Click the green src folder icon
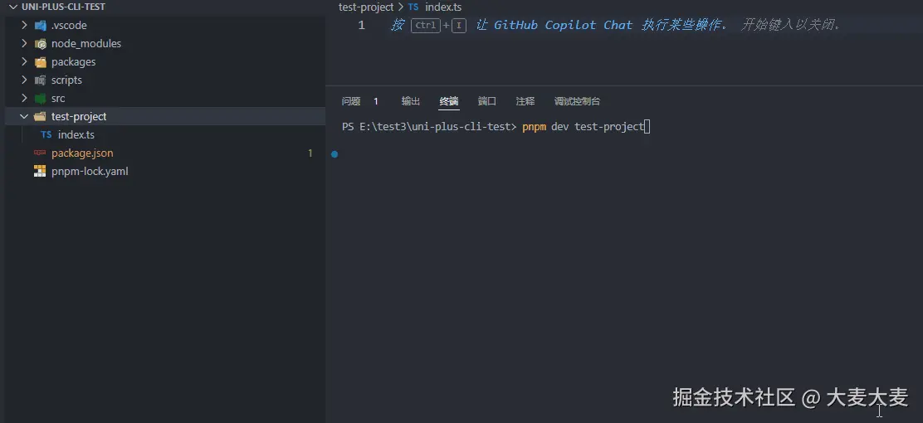The width and height of the screenshot is (923, 423). [40, 98]
